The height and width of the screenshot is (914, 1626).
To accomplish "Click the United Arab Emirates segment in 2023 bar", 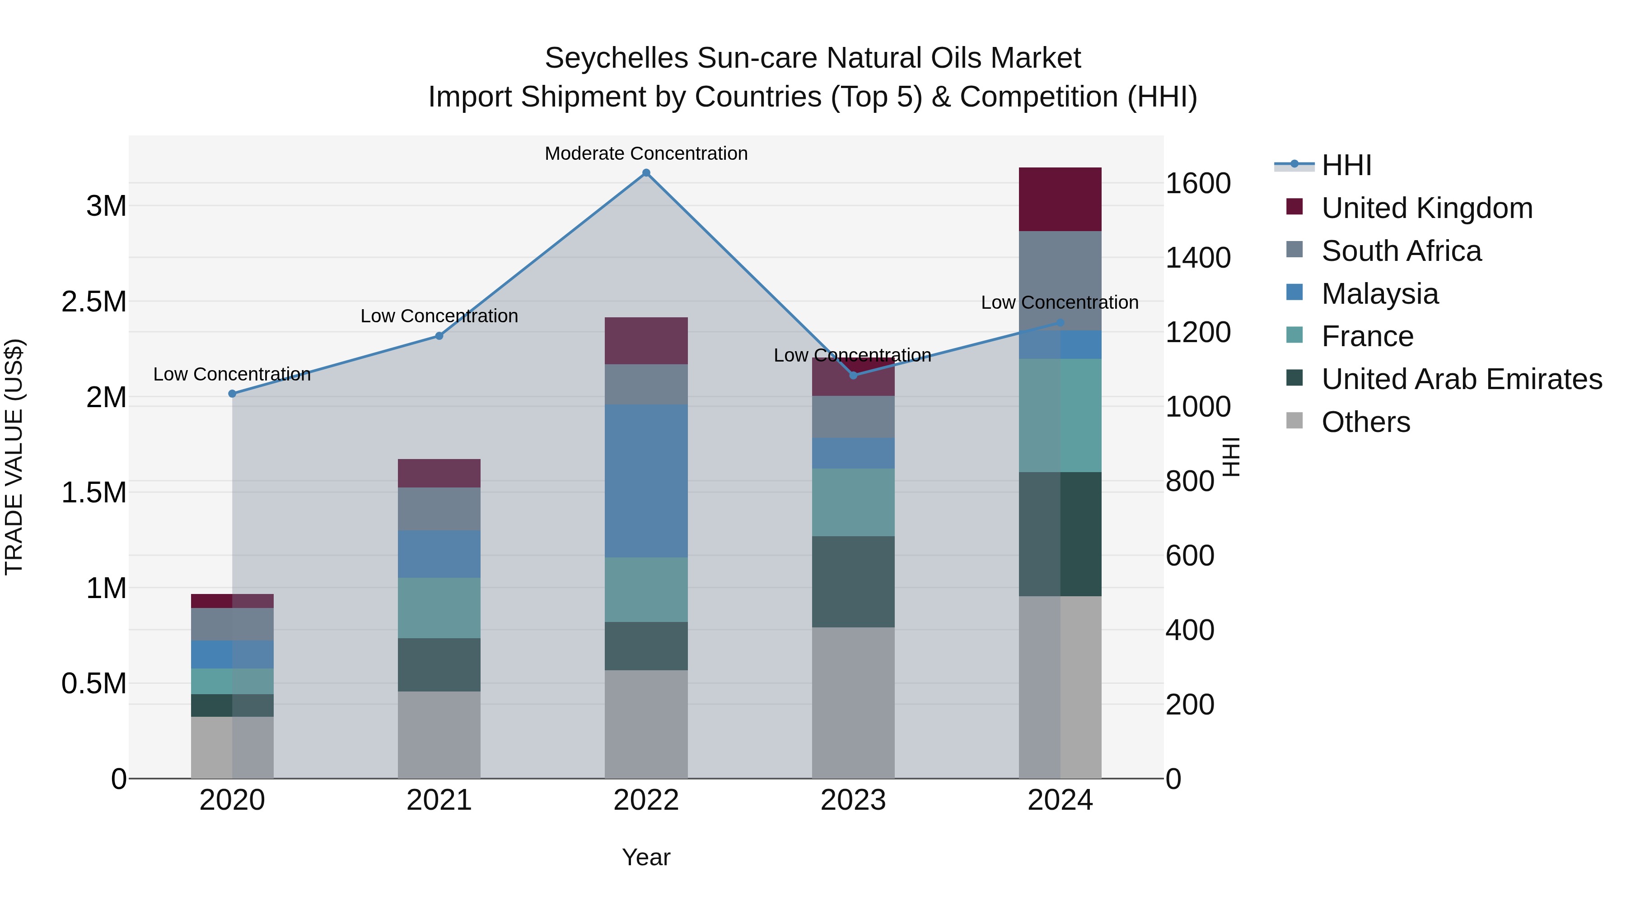I will click(x=853, y=582).
